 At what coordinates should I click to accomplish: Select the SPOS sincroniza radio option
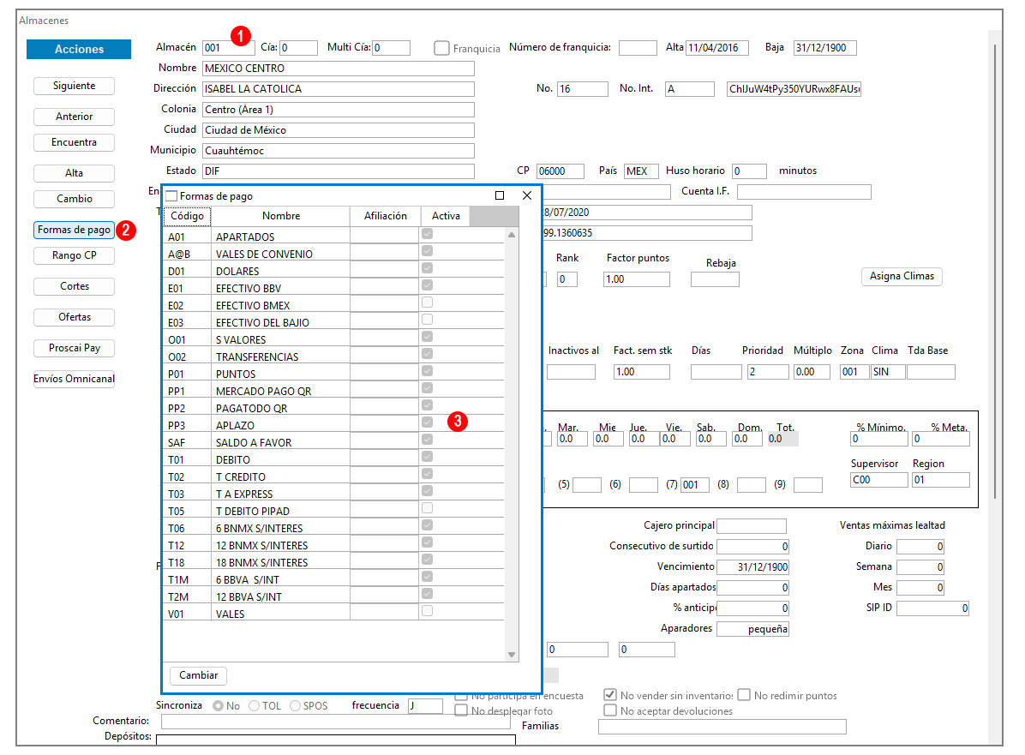[295, 706]
